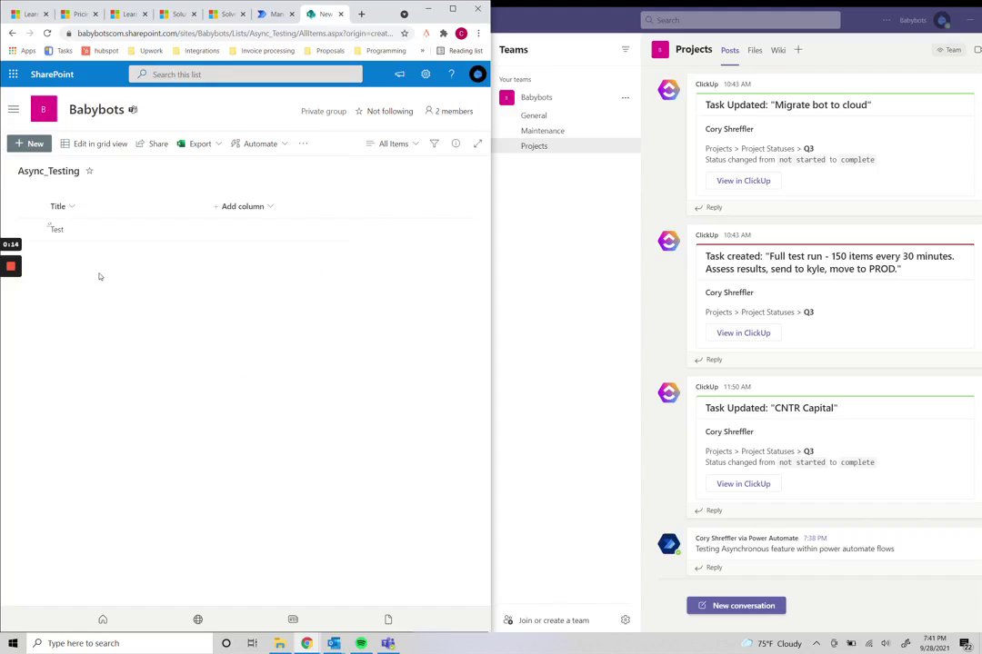Add a new tab to the Projects channel

(798, 49)
